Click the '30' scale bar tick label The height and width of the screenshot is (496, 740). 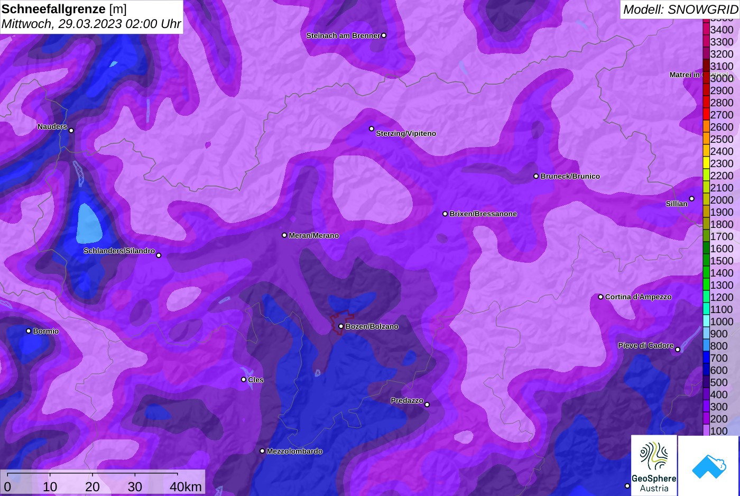tap(135, 486)
